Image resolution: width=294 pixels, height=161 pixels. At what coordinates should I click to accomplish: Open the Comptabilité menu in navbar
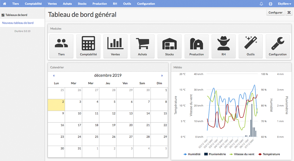click(33, 4)
